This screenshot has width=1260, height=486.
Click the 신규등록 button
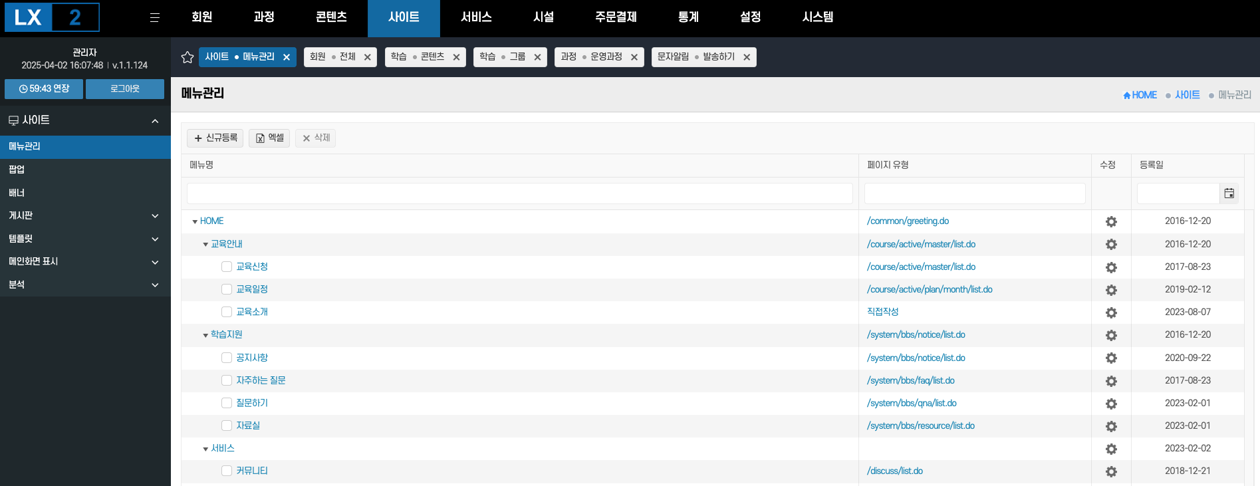pos(215,138)
